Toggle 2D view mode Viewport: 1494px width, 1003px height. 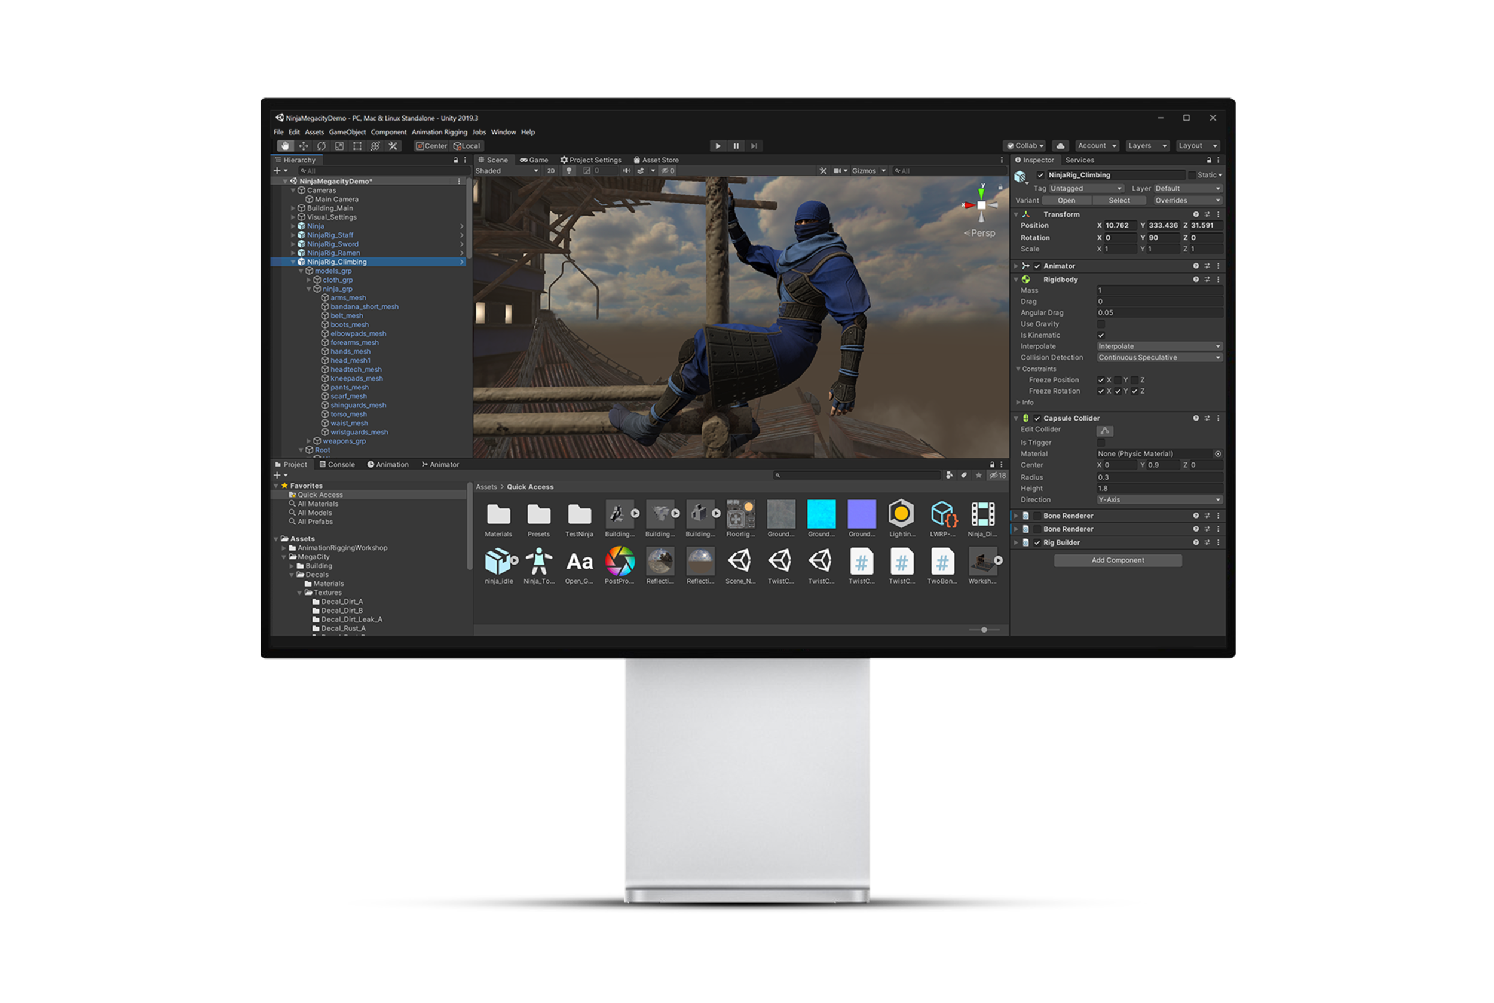pyautogui.click(x=552, y=171)
